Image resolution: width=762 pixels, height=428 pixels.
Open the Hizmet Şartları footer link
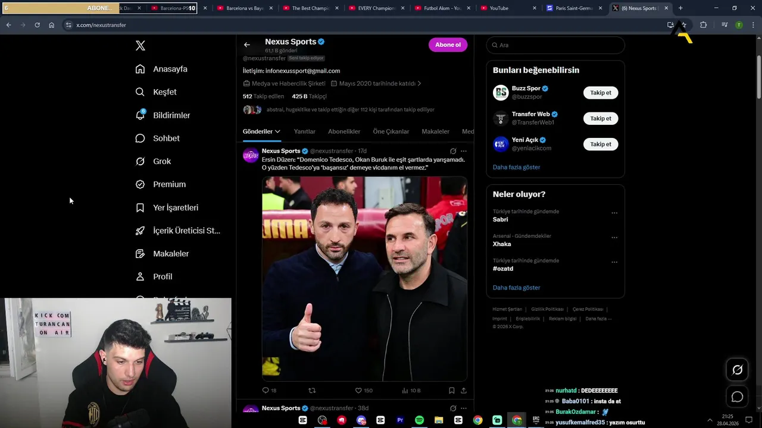coord(507,309)
